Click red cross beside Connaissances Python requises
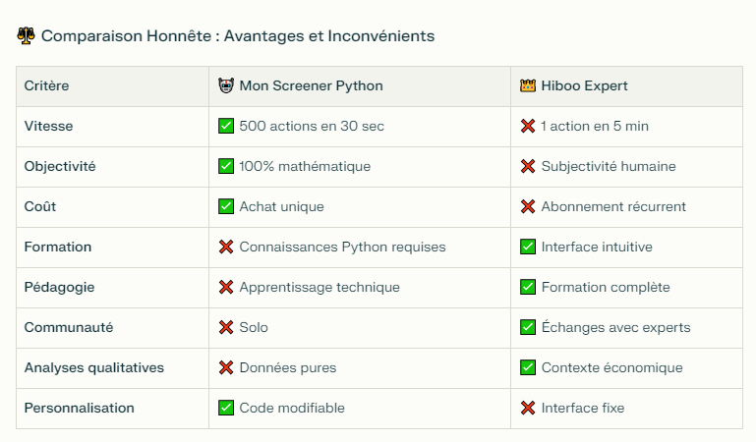Viewport: 756px width, 442px height. 226,247
